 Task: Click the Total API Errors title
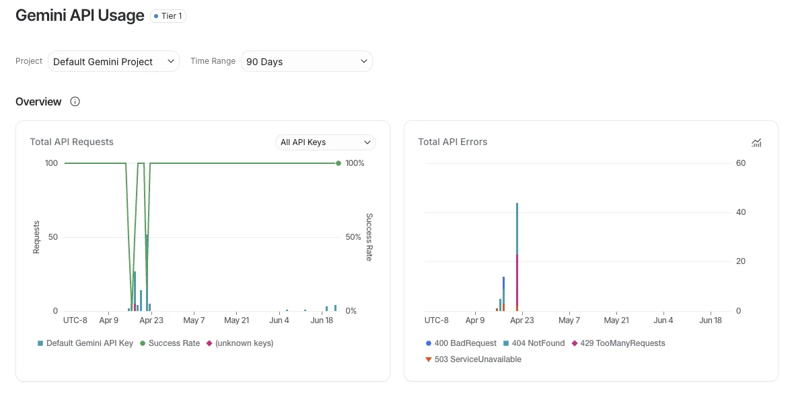coord(452,142)
